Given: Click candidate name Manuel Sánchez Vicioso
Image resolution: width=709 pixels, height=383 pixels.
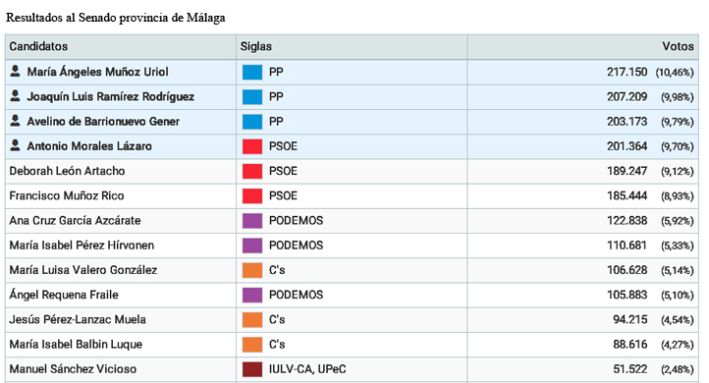Looking at the screenshot, I should coord(73,369).
